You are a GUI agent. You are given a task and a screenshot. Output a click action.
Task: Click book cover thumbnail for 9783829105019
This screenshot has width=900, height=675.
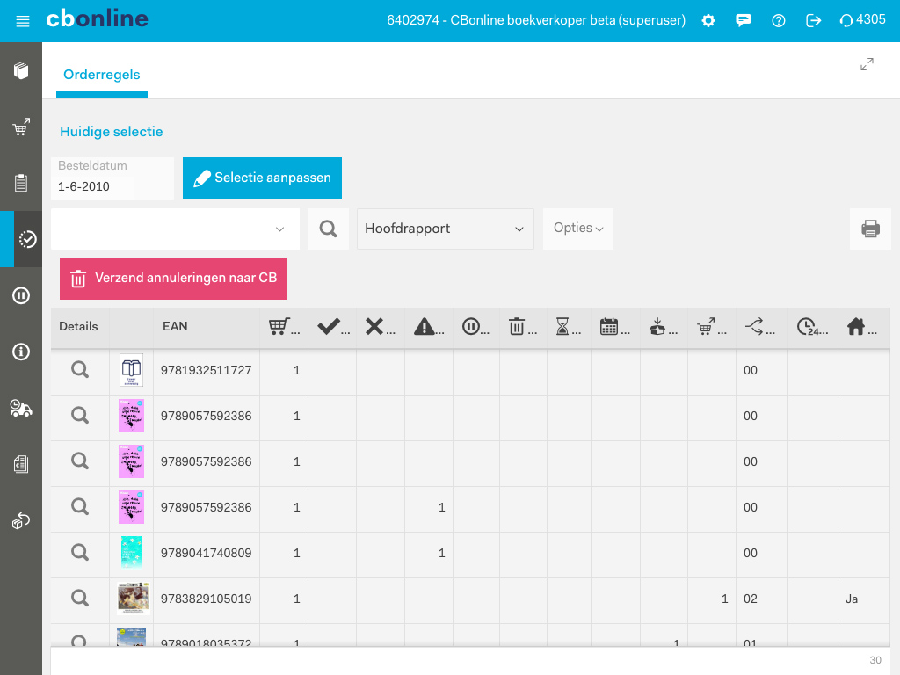point(132,599)
